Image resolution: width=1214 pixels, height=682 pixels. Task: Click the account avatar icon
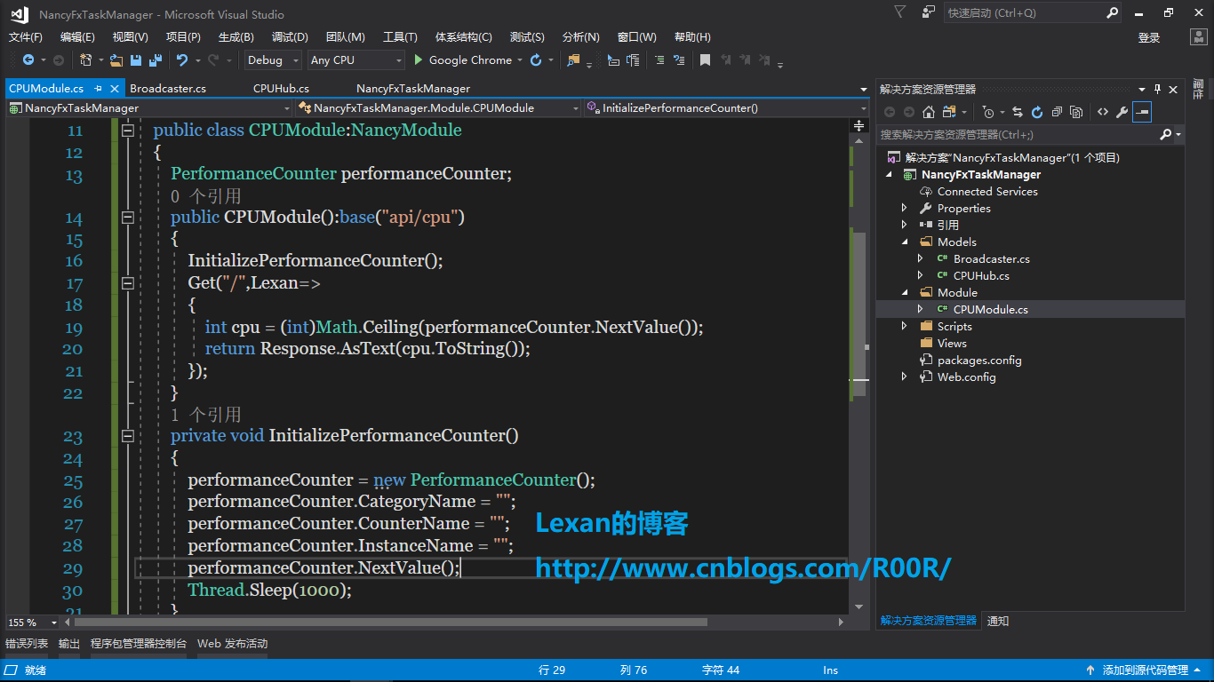pyautogui.click(x=1199, y=37)
